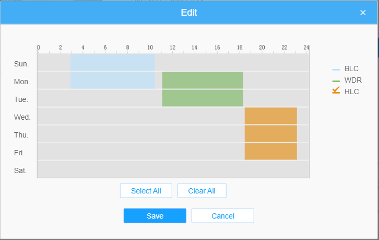Click the orange HLC block on Friday
The height and width of the screenshot is (240, 379).
[x=270, y=152]
